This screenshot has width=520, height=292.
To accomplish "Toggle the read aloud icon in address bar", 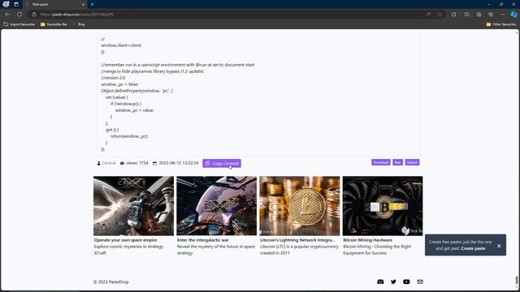I will click(x=428, y=15).
